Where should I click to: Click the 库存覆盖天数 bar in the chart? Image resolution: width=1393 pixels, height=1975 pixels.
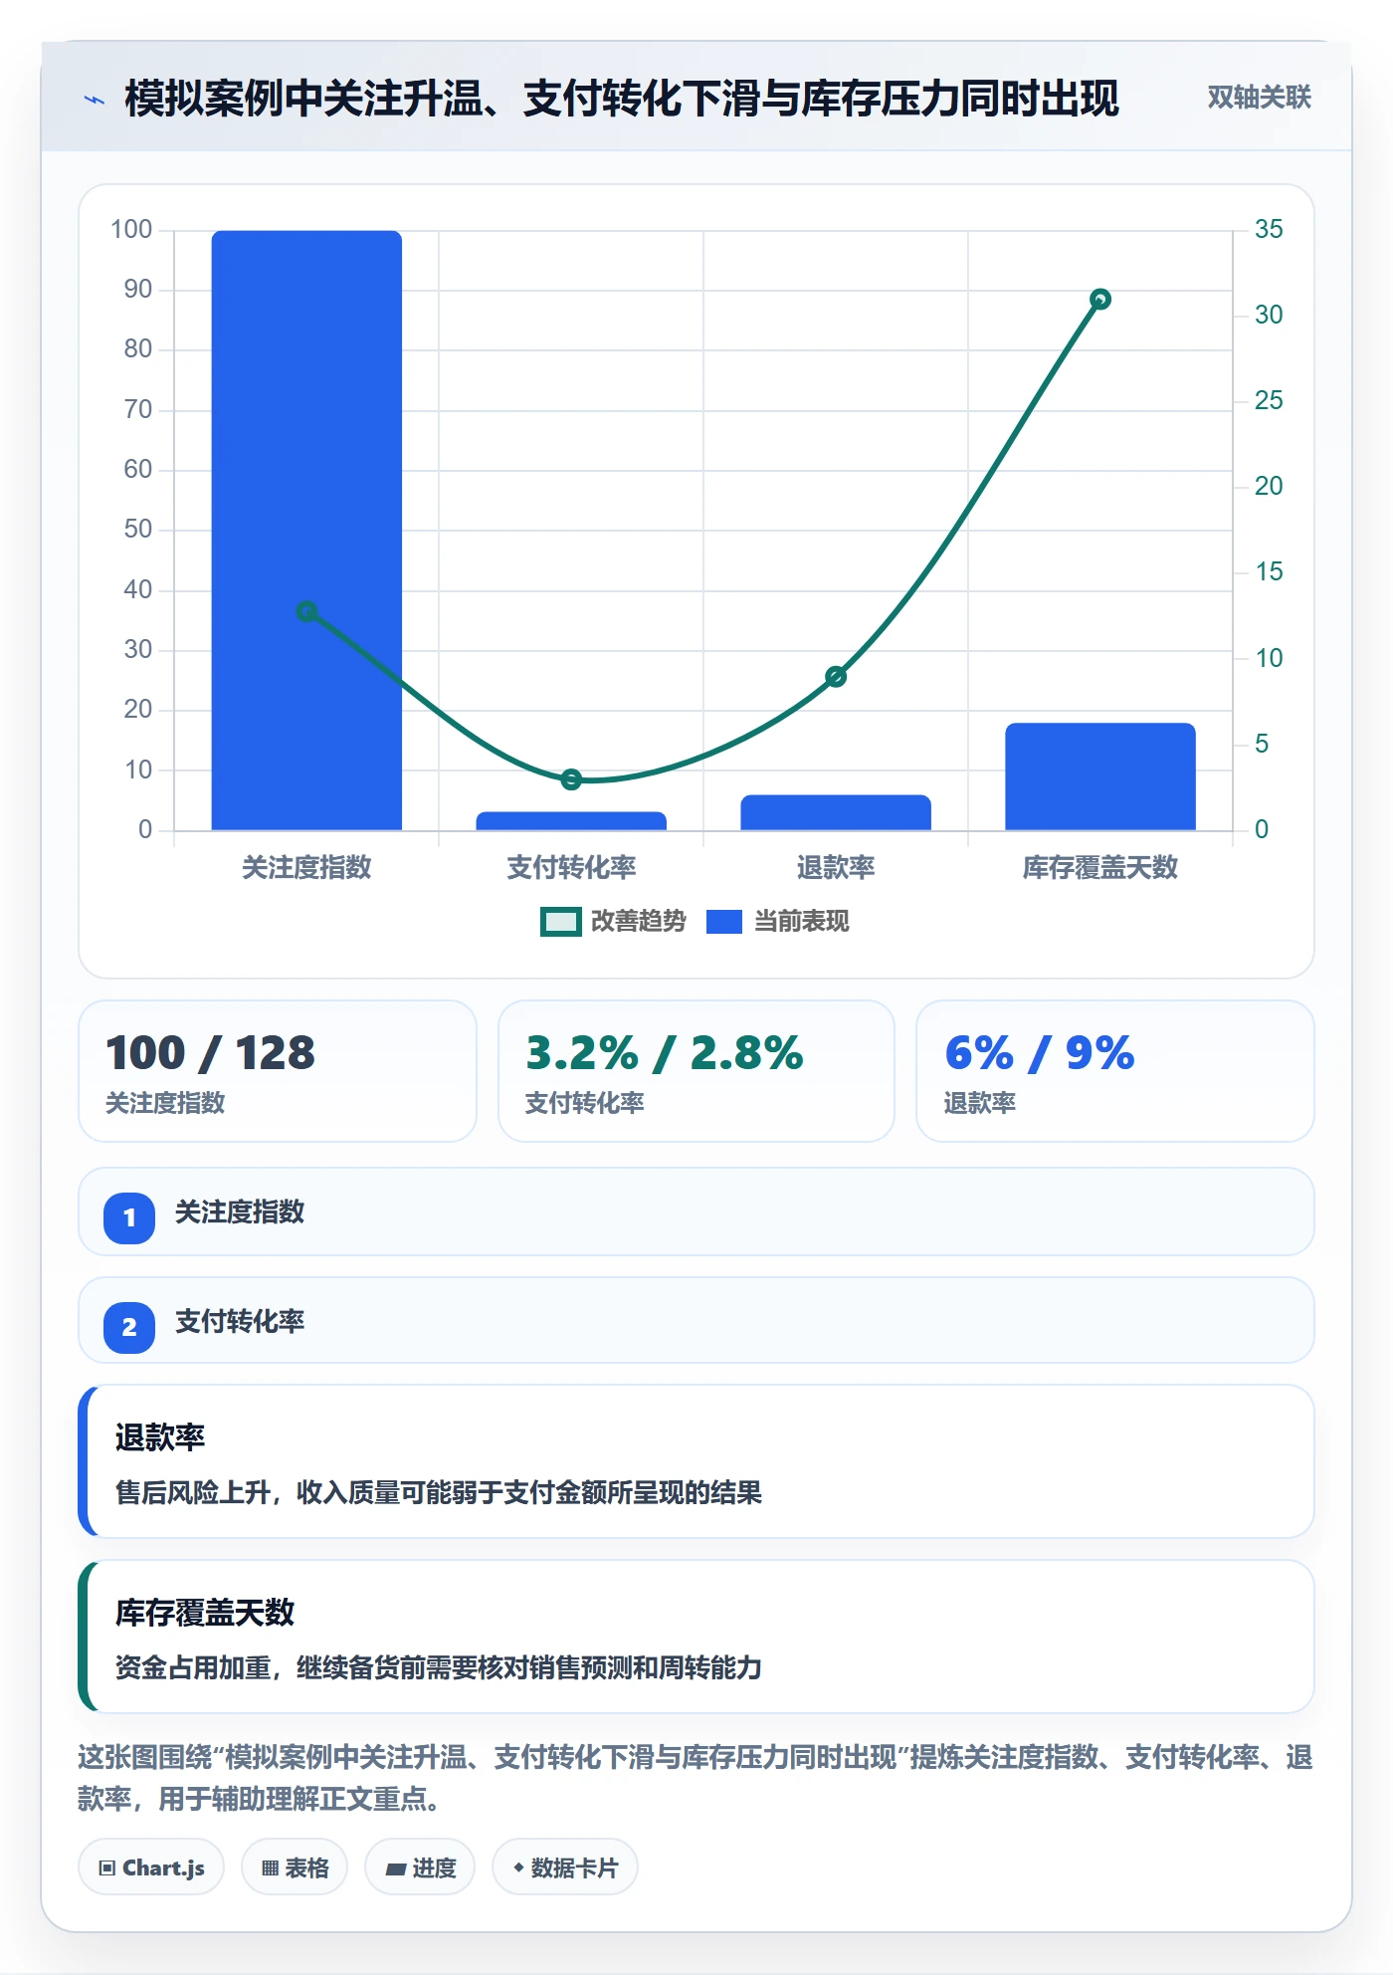[x=1100, y=776]
